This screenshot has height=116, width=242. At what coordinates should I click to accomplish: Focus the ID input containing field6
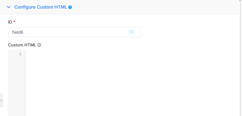[x=74, y=32]
